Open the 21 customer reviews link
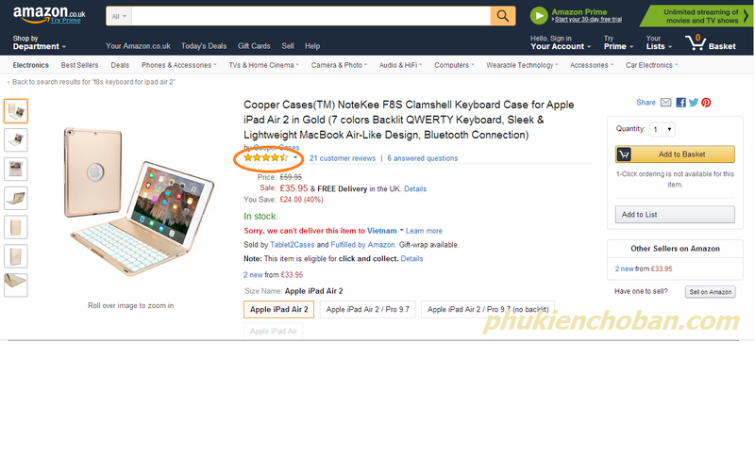This screenshot has width=755, height=471. click(x=343, y=158)
